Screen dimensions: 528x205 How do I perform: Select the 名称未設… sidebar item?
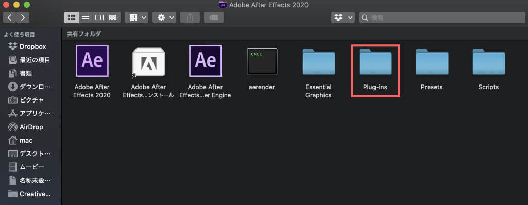30,180
